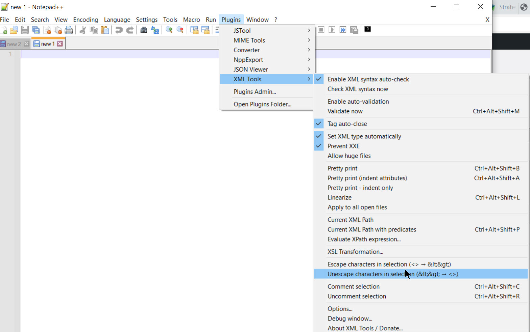
Task: Click the Zoom Out magnifier icon
Action: [x=180, y=30]
